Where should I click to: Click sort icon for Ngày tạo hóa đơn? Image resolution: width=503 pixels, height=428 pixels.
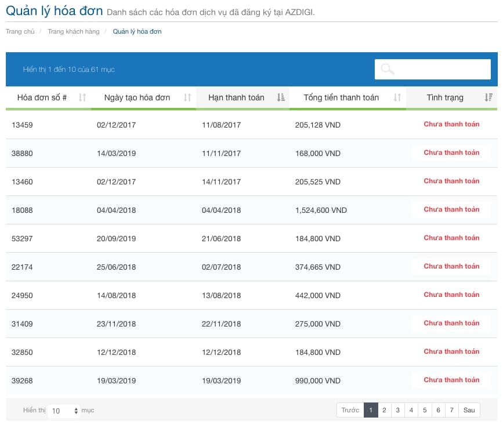pos(187,97)
